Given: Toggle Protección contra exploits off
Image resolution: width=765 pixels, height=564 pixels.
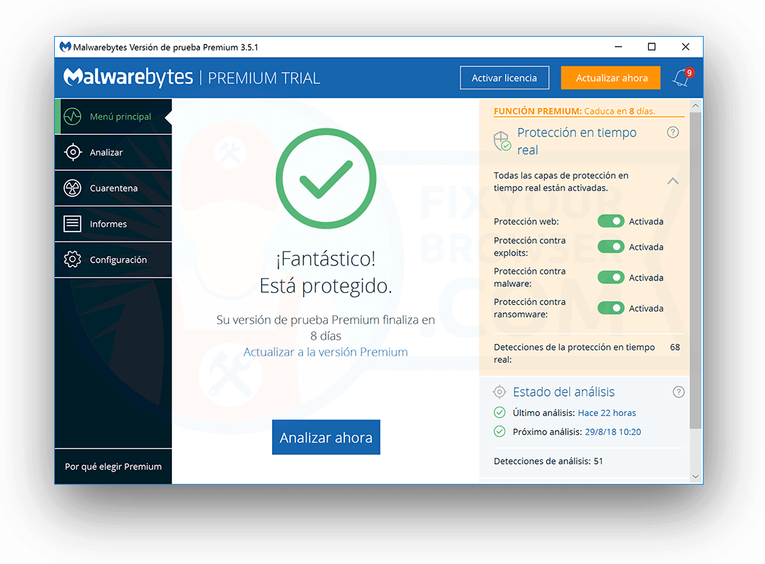Looking at the screenshot, I should pyautogui.click(x=611, y=247).
